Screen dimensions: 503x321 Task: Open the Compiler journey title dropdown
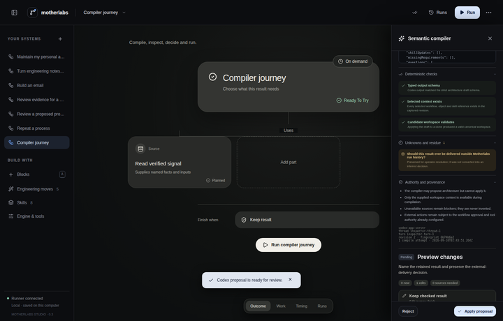104,13
